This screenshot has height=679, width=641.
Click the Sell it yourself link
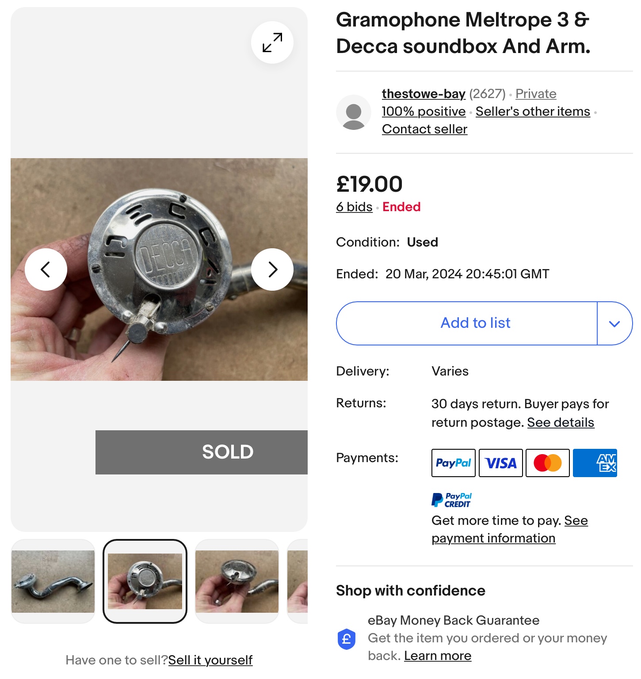coord(210,660)
